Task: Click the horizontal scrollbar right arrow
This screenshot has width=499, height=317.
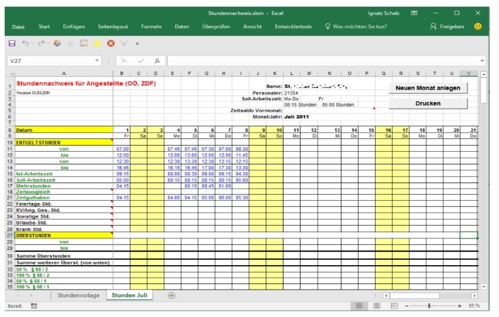Action: point(475,296)
